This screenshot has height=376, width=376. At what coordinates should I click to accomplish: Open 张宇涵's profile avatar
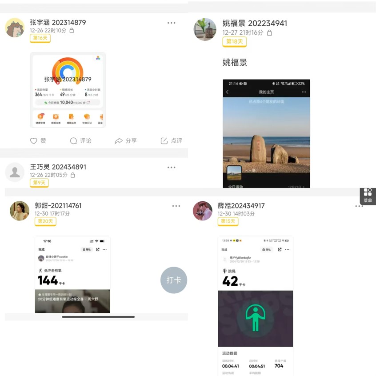pyautogui.click(x=15, y=28)
